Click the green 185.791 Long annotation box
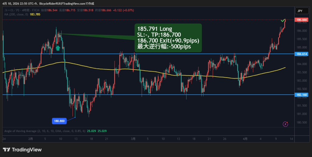Image resolution: width=312 pixels, height=157 pixels. [x=168, y=38]
